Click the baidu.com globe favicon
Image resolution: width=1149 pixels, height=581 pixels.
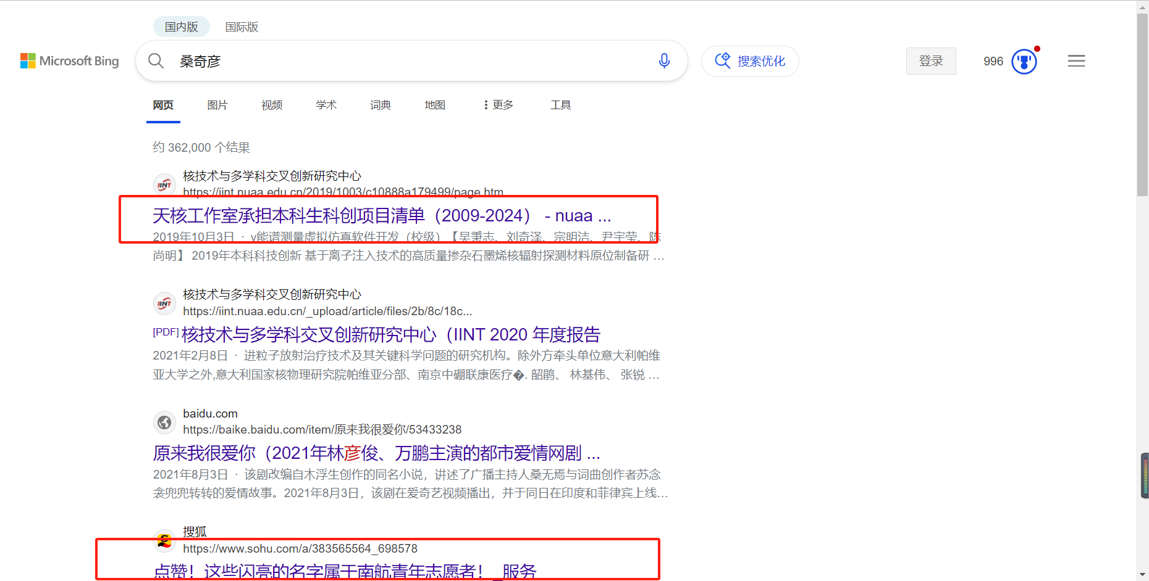point(164,422)
